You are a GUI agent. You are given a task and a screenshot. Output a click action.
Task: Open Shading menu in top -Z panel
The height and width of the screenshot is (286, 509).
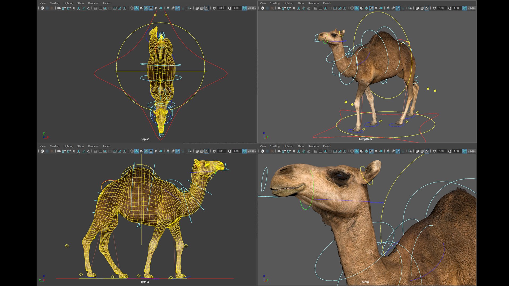click(x=54, y=3)
